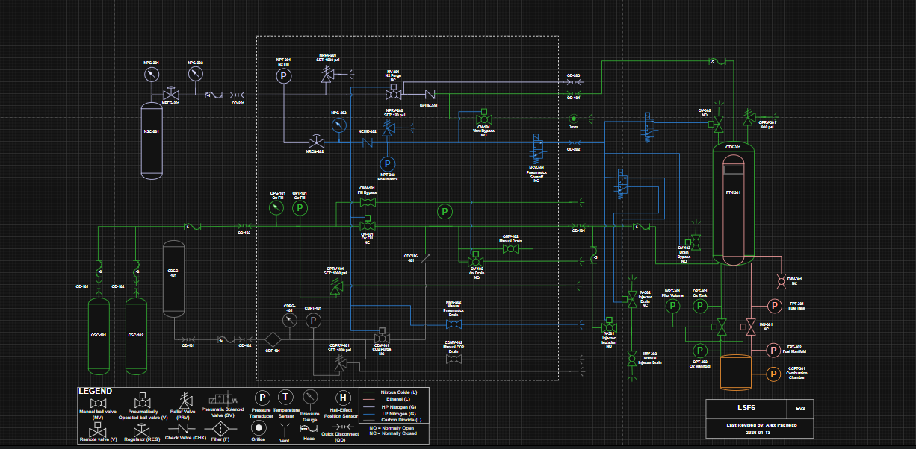Click the Temperature Sensor legend icon
Image resolution: width=916 pixels, height=449 pixels.
[285, 398]
